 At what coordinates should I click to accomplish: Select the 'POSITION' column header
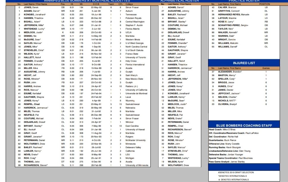pos(265,4)
